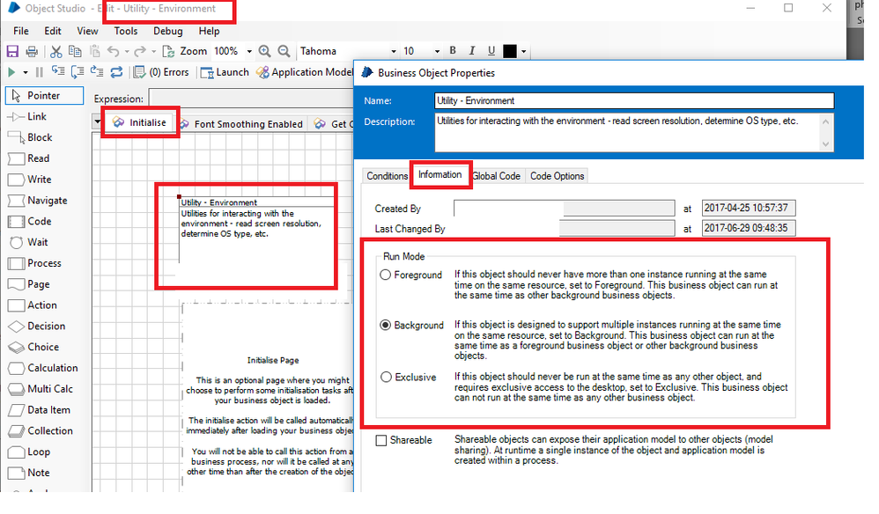The height and width of the screenshot is (514, 879).
Task: Open the zoom percentage dropdown
Action: (250, 52)
